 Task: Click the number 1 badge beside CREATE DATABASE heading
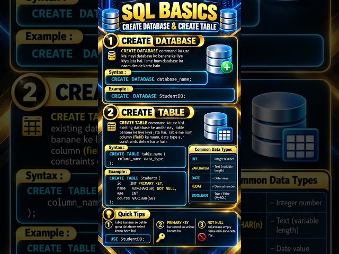point(111,41)
